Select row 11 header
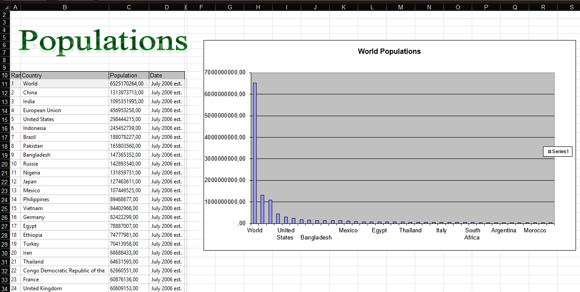 coord(5,84)
